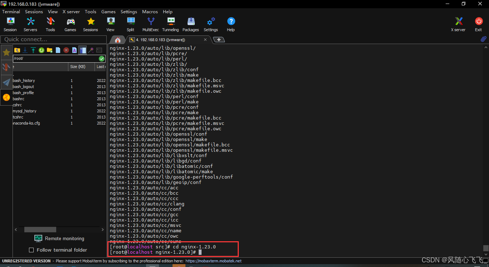
Task: Open the Macros menu
Action: (x=150, y=11)
